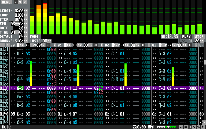Toggle the spectrum analyzer bars icon
Viewport: 206px width, 129px height.
click(16, 2)
